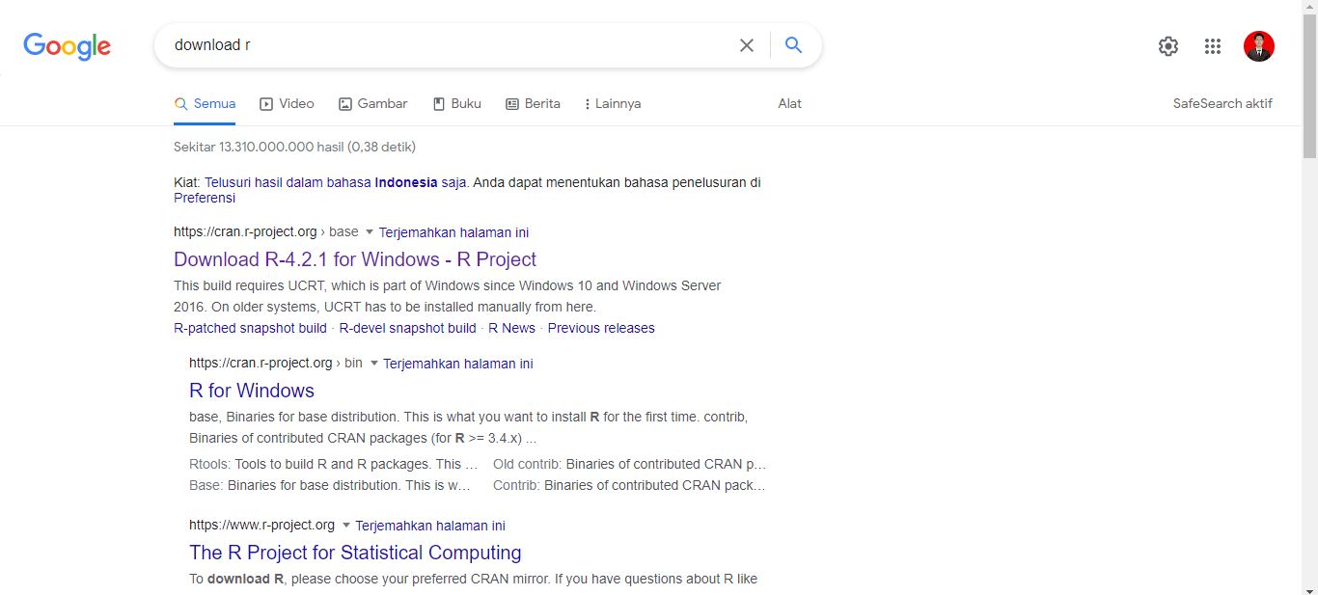Image resolution: width=1318 pixels, height=595 pixels.
Task: Open the R News link
Action: point(511,328)
